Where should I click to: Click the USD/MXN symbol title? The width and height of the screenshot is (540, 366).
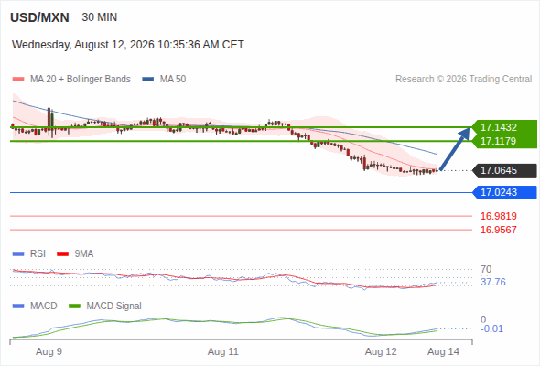click(x=39, y=17)
